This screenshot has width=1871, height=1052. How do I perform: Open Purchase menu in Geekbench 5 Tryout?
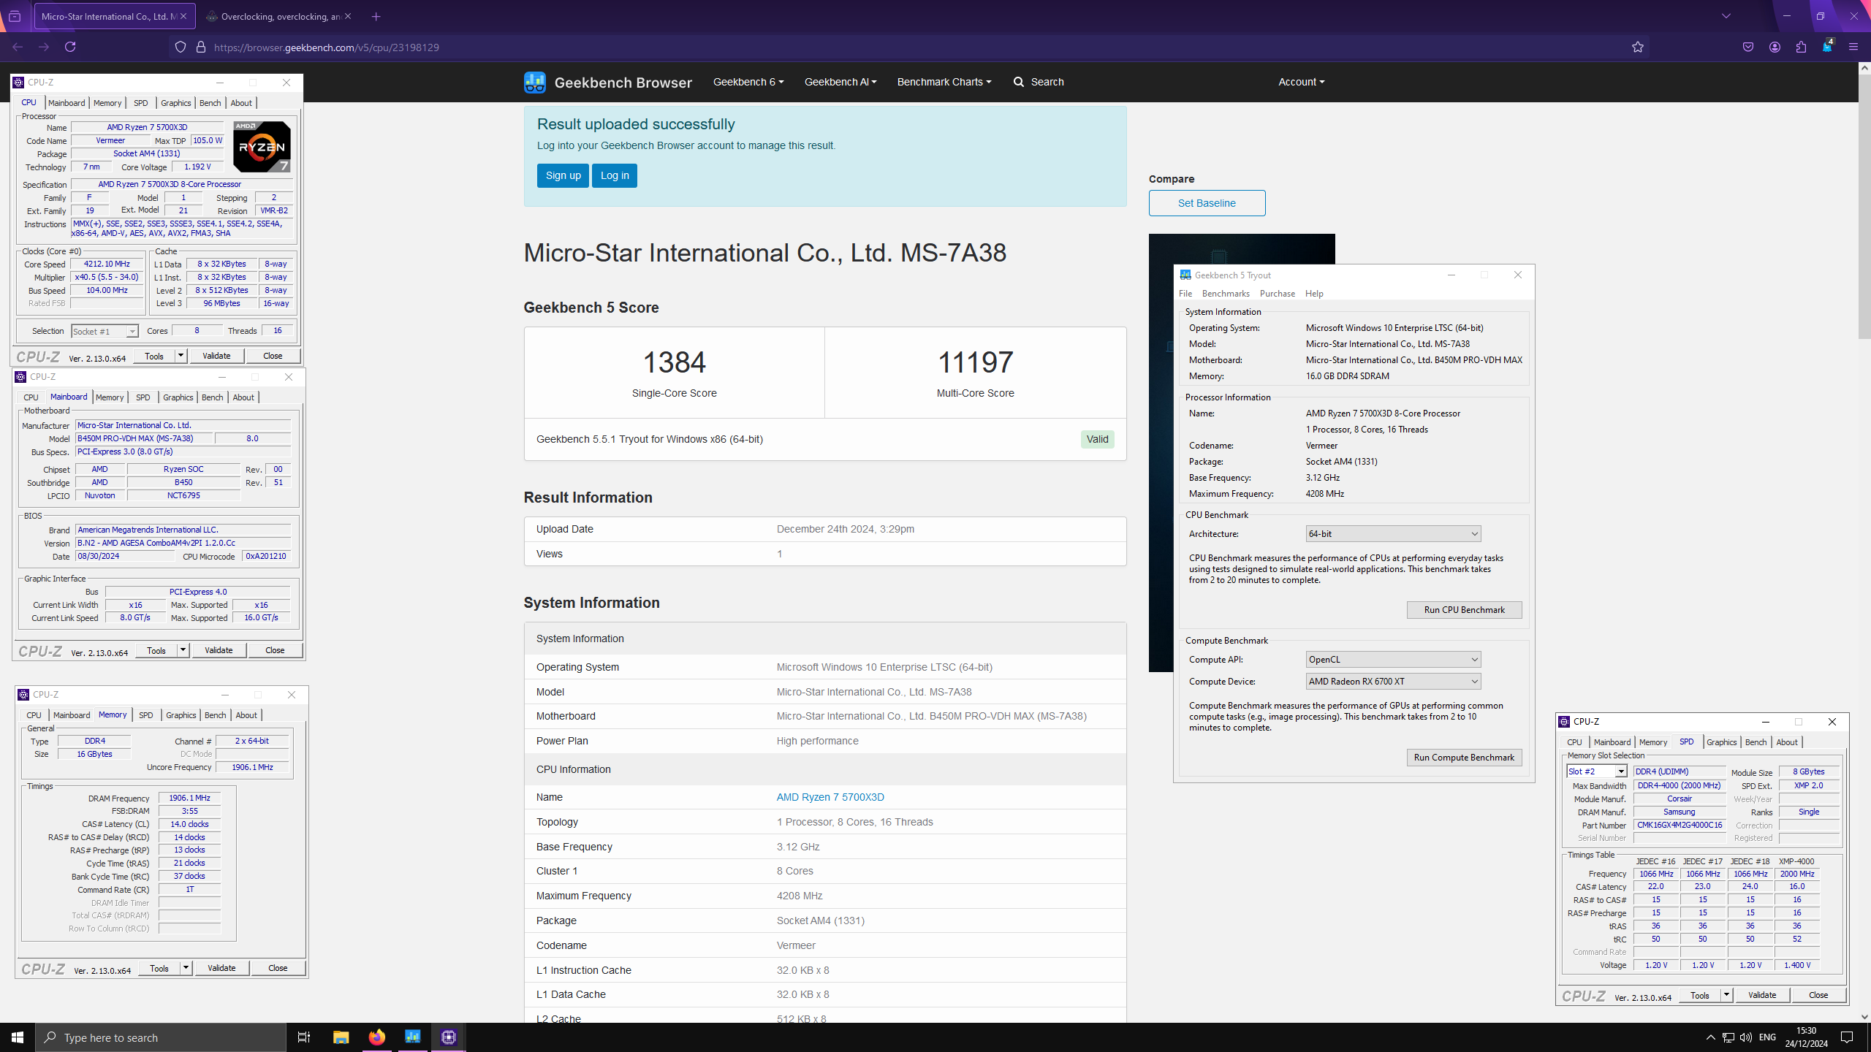1277,294
